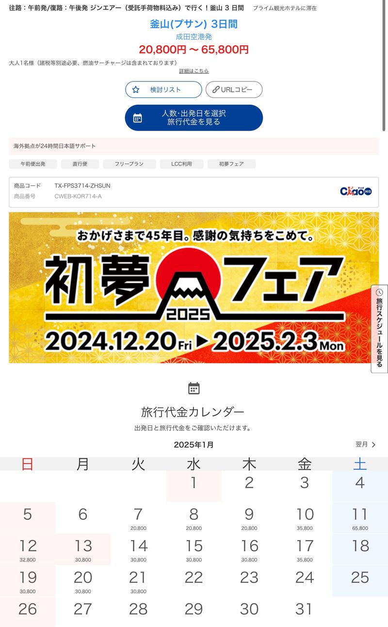The image size is (388, 627).
Task: Click the 初夢フェア tag
Action: click(x=231, y=164)
